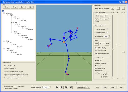This screenshot has height=92, width=128.
Task: Switch to right side view (R)
Action: coord(100,44)
